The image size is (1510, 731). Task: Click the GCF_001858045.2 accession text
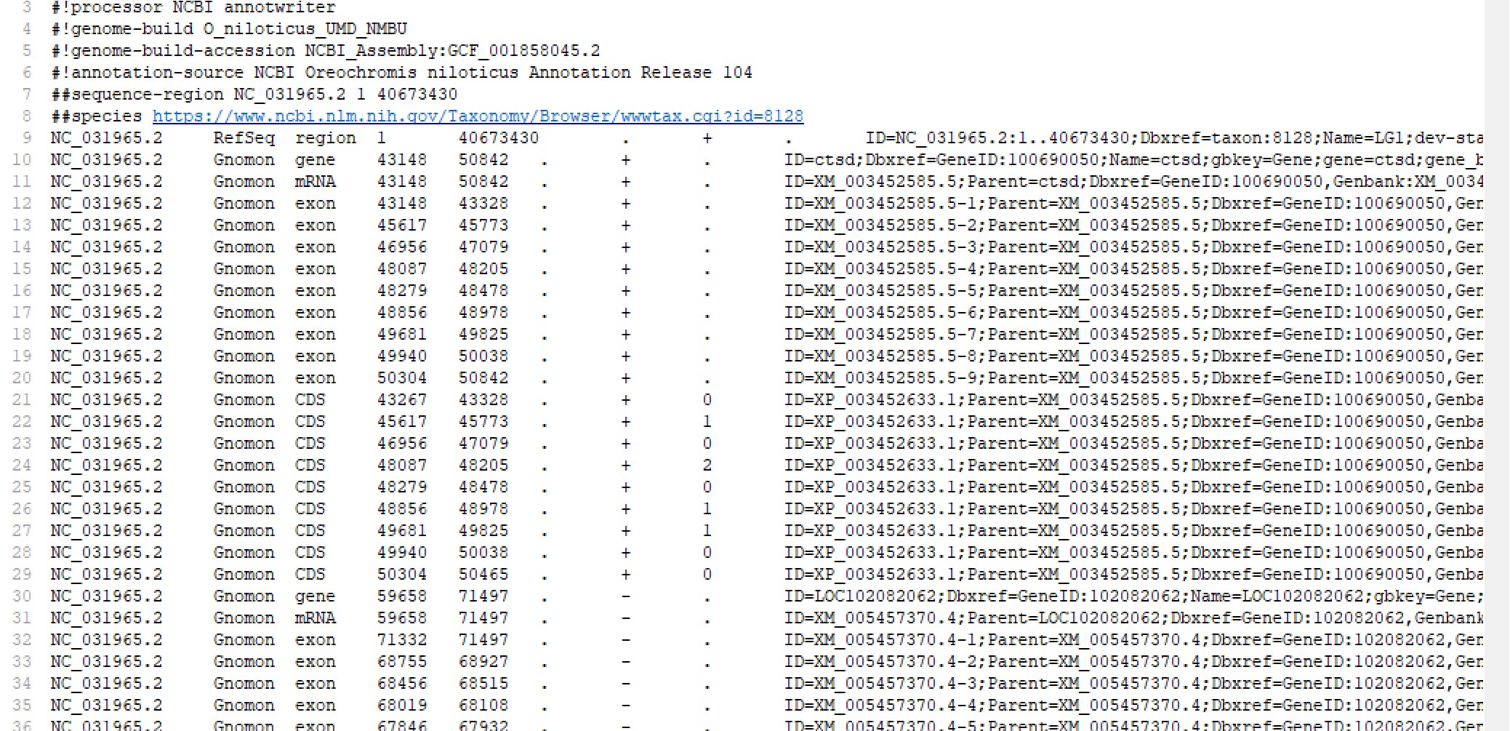coord(523,51)
